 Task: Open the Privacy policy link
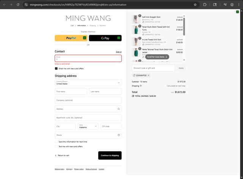click(79, 169)
